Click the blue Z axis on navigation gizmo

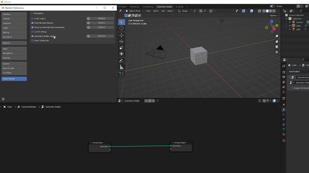tap(272, 21)
